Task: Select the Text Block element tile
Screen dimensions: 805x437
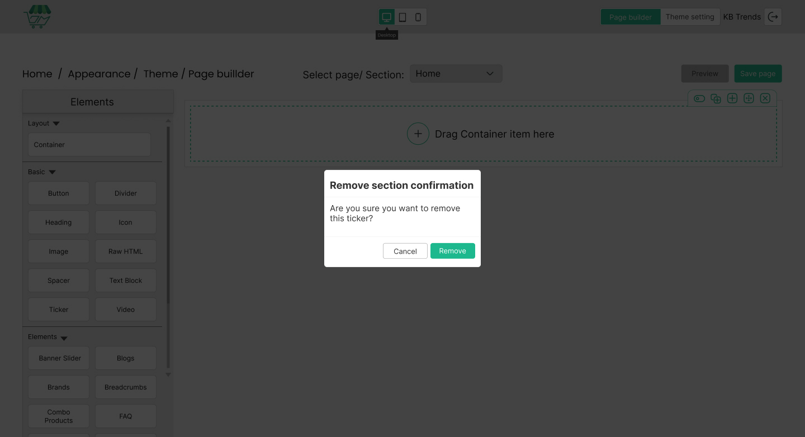Action: click(x=126, y=281)
